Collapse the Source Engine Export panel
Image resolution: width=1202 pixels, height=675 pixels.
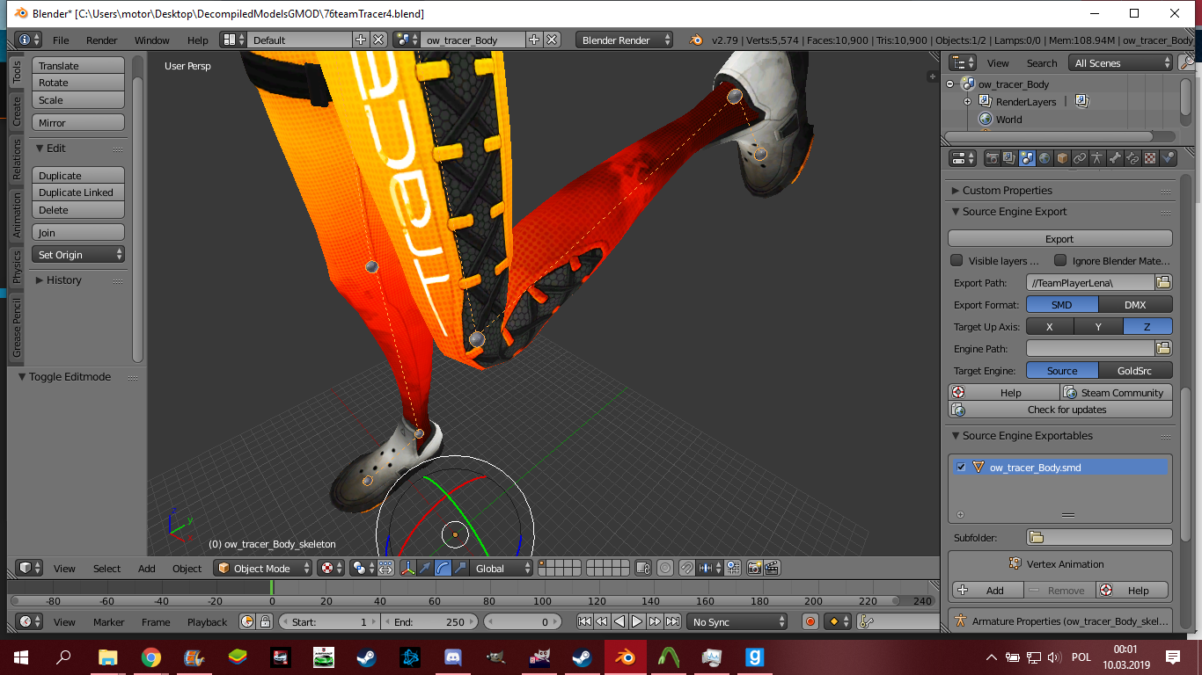[956, 212]
